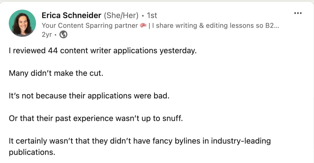Click the 1st connection degree badge
Image resolution: width=314 pixels, height=163 pixels.
152,16
